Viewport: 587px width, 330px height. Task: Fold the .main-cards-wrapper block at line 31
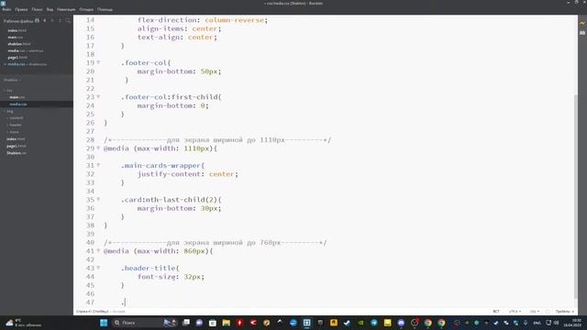tap(98, 165)
